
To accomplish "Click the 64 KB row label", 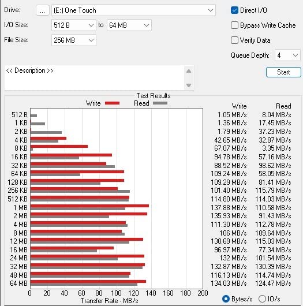I will [x=19, y=174].
